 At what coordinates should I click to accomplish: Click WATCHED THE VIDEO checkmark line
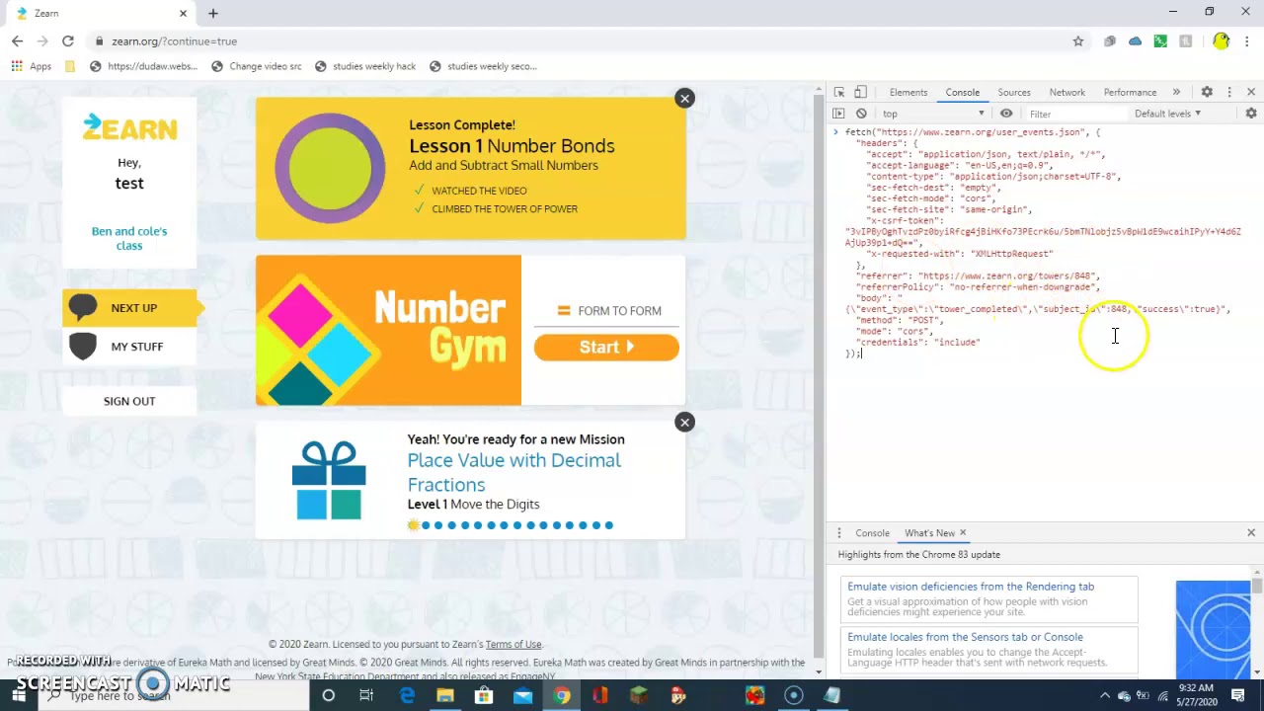pos(470,191)
